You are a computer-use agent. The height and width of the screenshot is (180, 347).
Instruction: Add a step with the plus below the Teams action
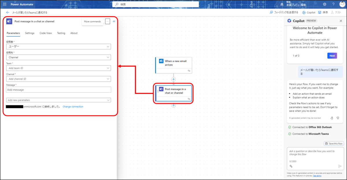(173, 105)
